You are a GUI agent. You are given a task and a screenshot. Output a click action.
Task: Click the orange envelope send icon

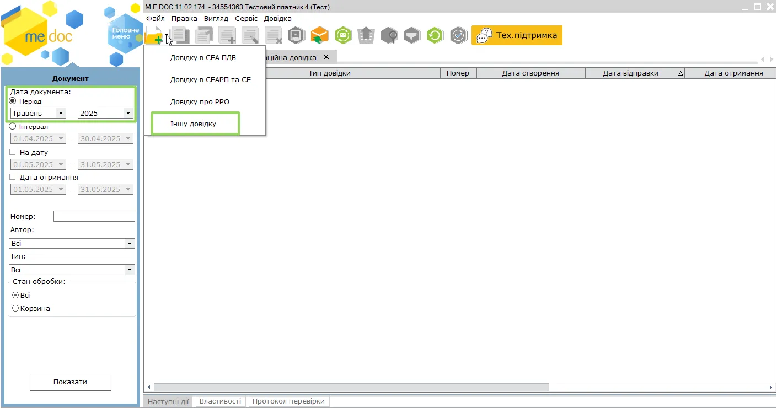[320, 36]
